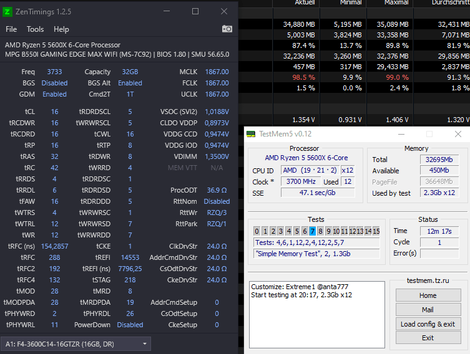Viewport: 470px width, 354px height.
Task: Click the Mail button in TestMem5
Action: coord(428,310)
